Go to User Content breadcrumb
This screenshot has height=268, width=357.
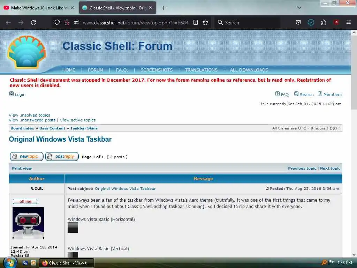click(52, 128)
